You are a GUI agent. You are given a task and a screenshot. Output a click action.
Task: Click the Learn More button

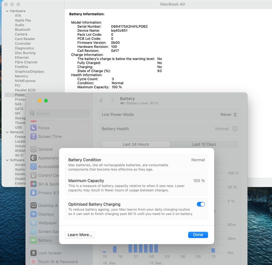80,235
